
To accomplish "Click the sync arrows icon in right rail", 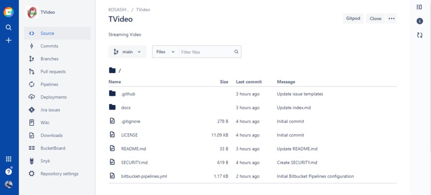I will (x=419, y=35).
